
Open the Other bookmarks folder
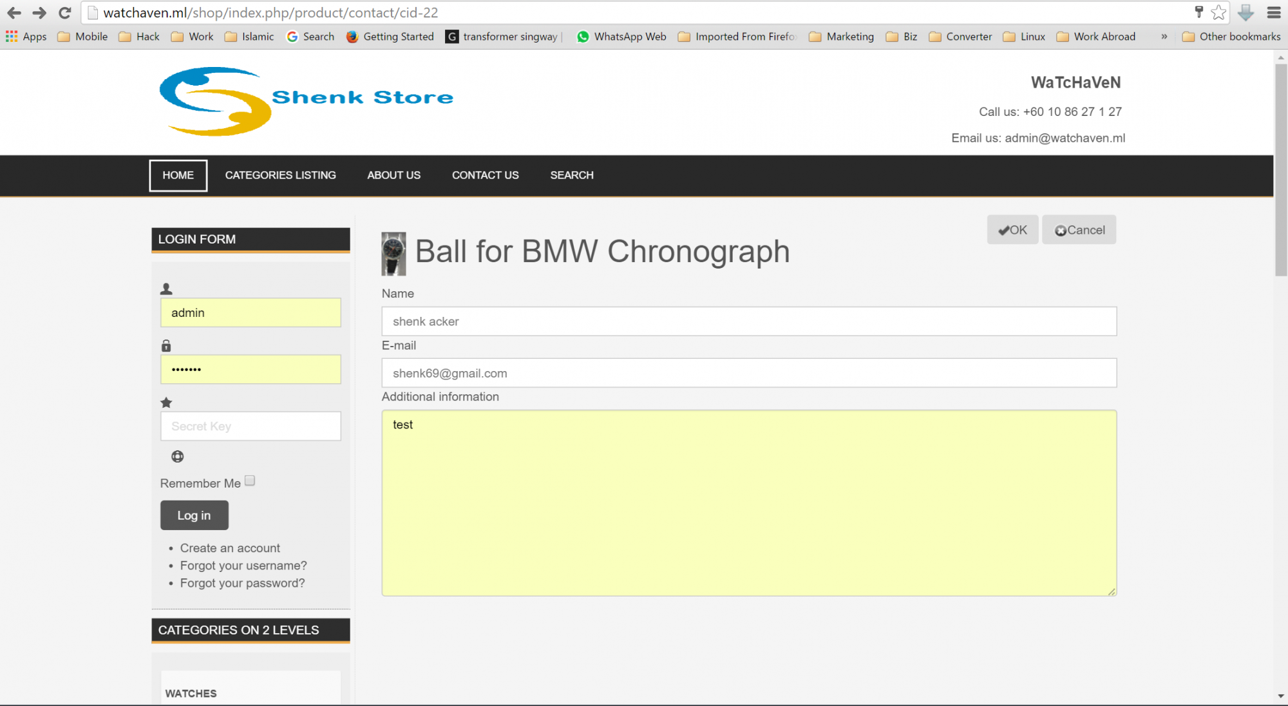point(1231,37)
